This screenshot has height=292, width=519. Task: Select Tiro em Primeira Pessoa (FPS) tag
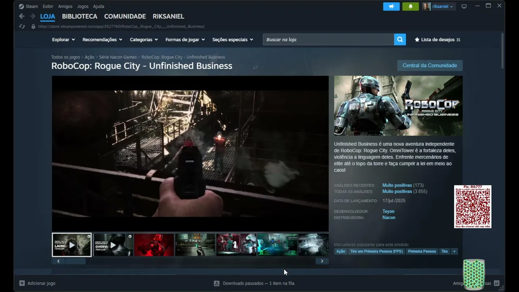click(x=377, y=251)
